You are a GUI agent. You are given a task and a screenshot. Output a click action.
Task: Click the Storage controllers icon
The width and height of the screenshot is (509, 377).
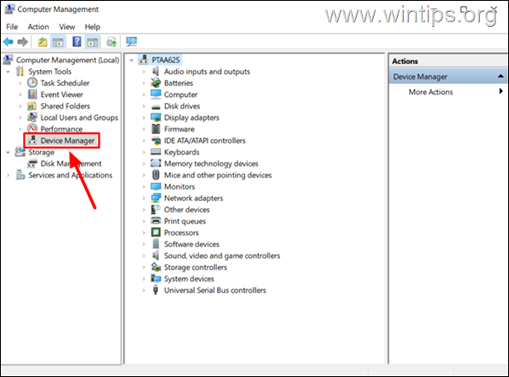coord(156,267)
